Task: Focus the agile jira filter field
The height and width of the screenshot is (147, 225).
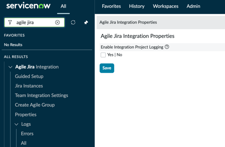Action: (x=34, y=22)
